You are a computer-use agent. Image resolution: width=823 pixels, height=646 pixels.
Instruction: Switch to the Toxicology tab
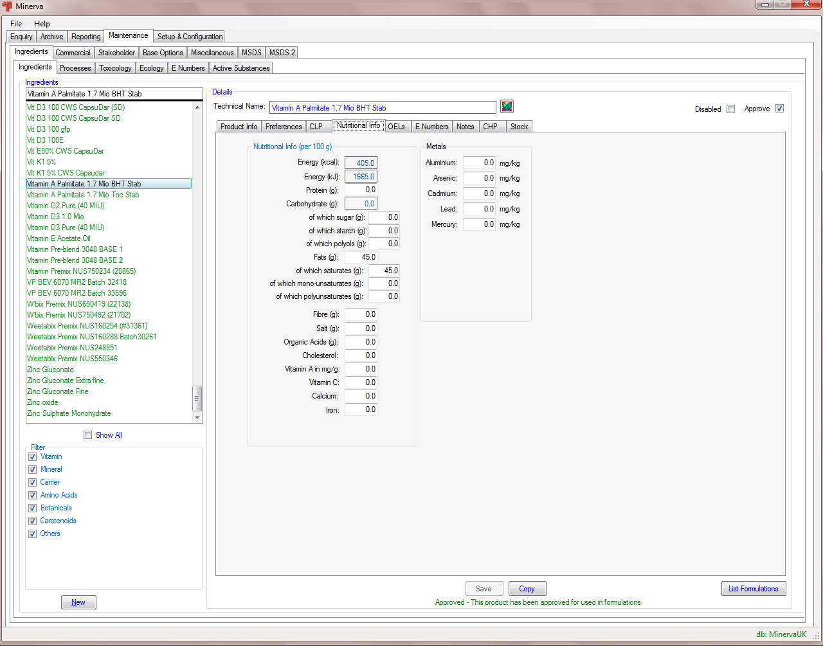[115, 68]
